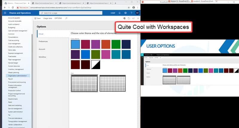Screen dimensions: 239x128
Task: Select the Visual options tab
Action: 53,34
